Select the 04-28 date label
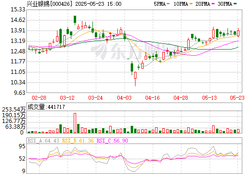Screen dimensions: 249x174 click(x=181, y=98)
